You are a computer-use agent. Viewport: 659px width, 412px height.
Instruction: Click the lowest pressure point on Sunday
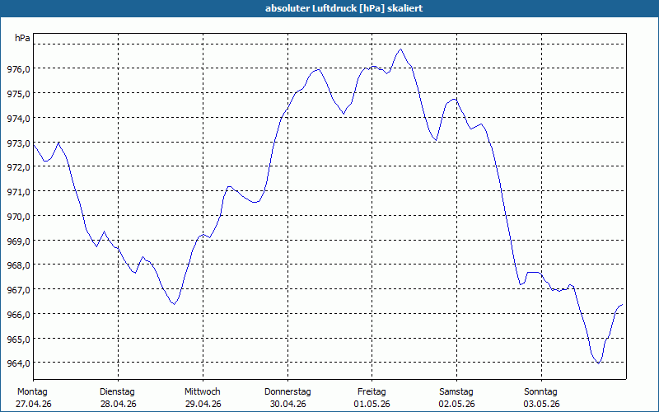pyautogui.click(x=598, y=363)
